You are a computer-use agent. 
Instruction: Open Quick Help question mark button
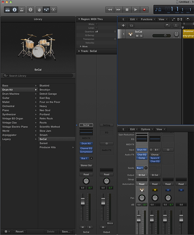tap(30, 10)
